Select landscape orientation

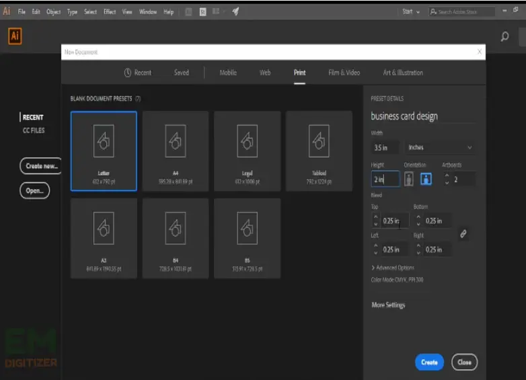click(x=426, y=179)
